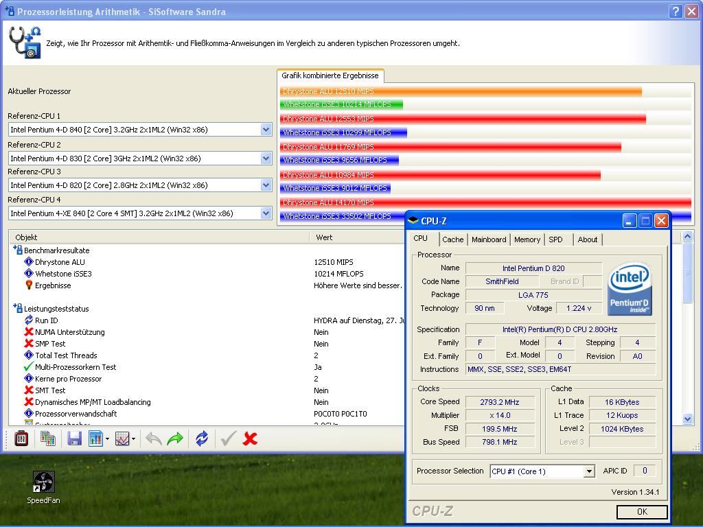Switch to the Cache tab in CPU-Z
The height and width of the screenshot is (527, 703).
click(453, 239)
